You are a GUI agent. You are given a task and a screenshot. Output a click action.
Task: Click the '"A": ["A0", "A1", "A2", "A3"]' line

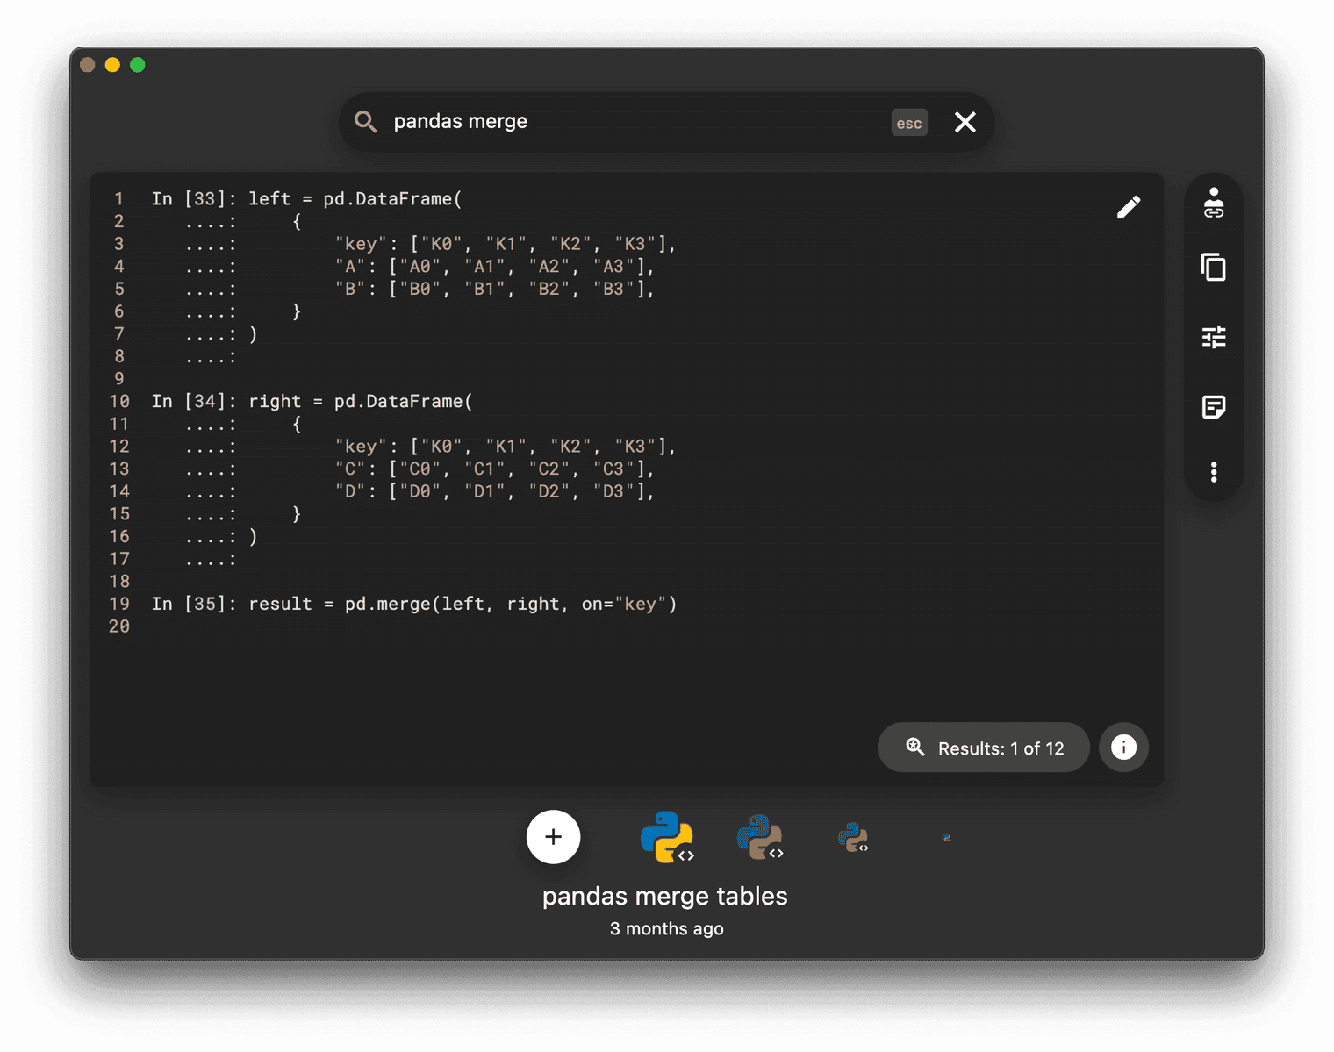coord(495,267)
